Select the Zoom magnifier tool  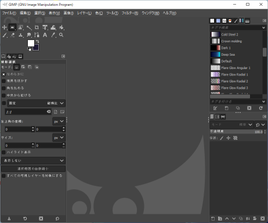[61, 35]
